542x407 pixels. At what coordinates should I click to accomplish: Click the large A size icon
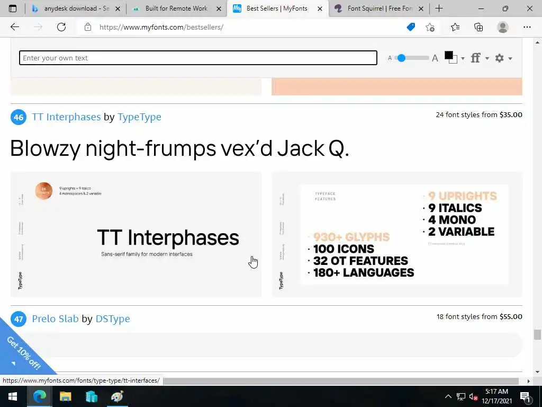point(435,58)
